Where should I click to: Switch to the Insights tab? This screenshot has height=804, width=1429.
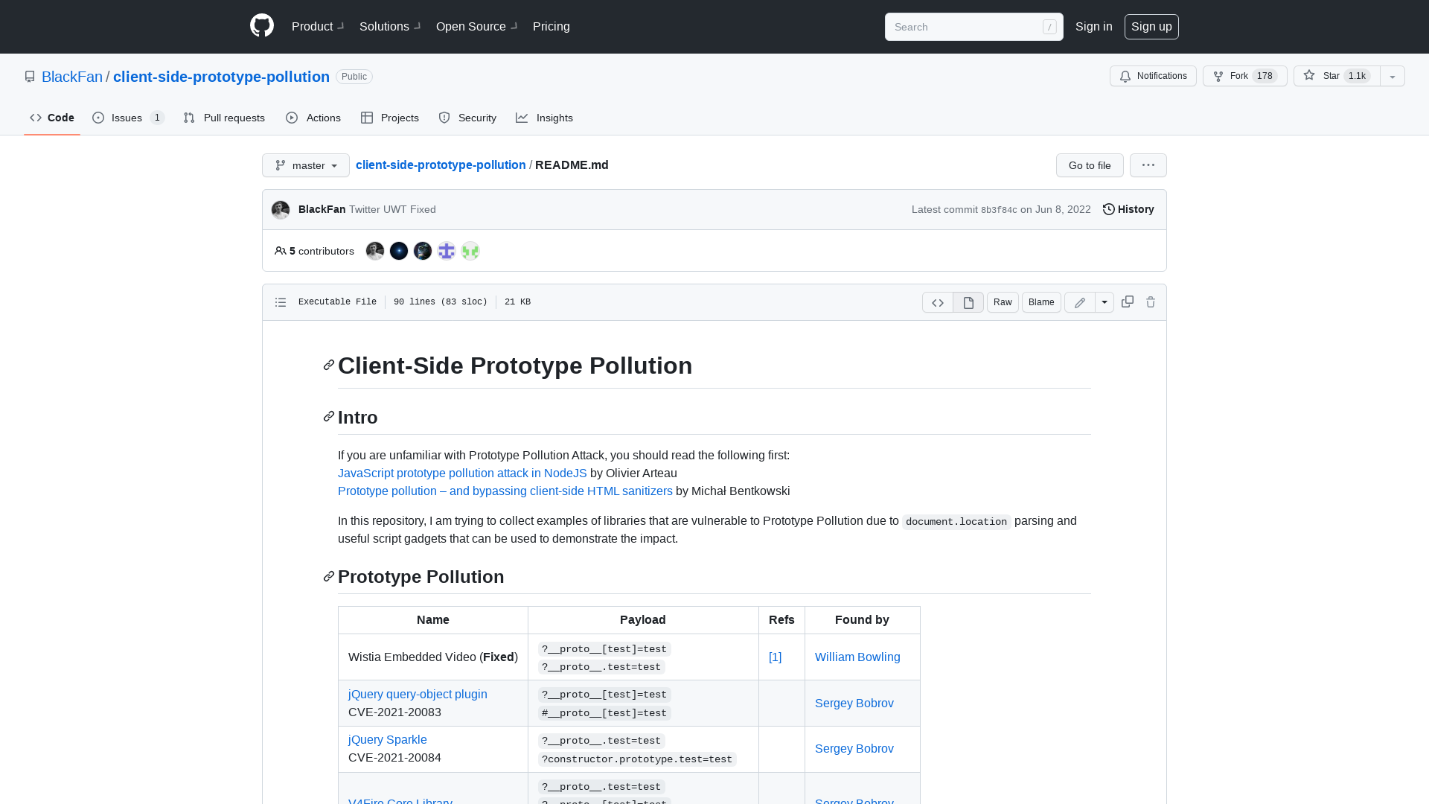(x=545, y=118)
